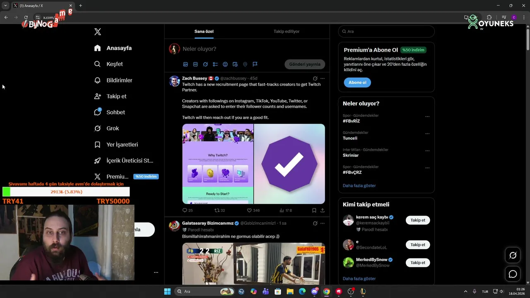
Task: Switch to the Sana özel tab
Action: (x=204, y=31)
